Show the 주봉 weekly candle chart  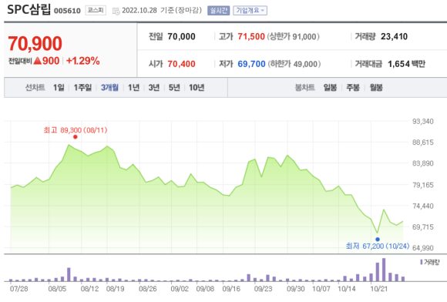[x=353, y=88]
